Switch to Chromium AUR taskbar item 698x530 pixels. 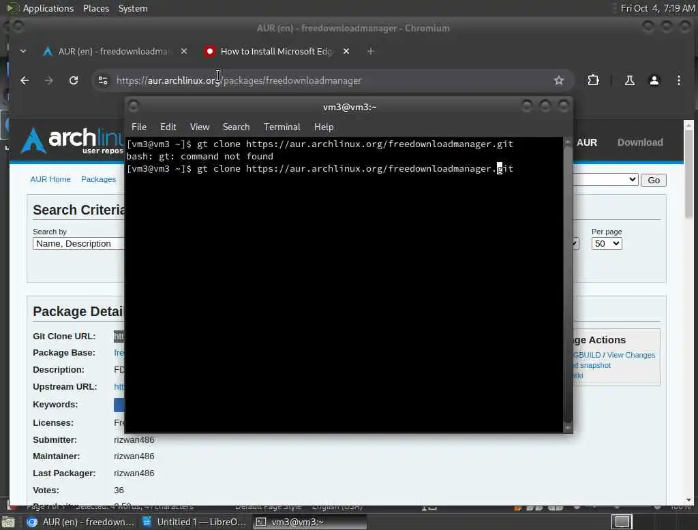coord(80,522)
